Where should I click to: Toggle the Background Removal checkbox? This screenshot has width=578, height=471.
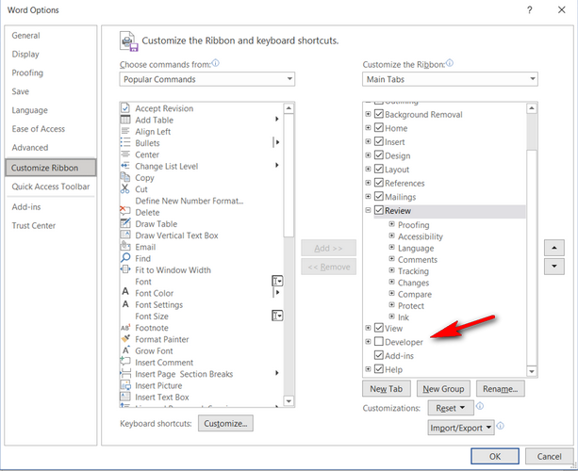pyautogui.click(x=379, y=114)
